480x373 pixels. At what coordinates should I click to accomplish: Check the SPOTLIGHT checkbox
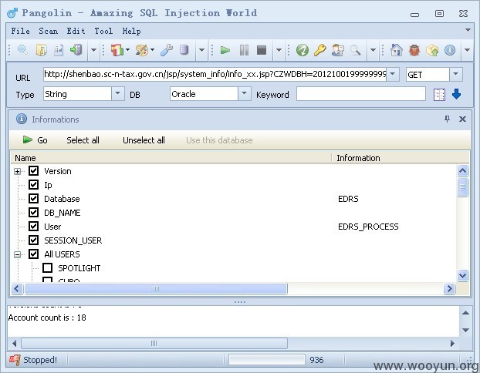pos(47,268)
